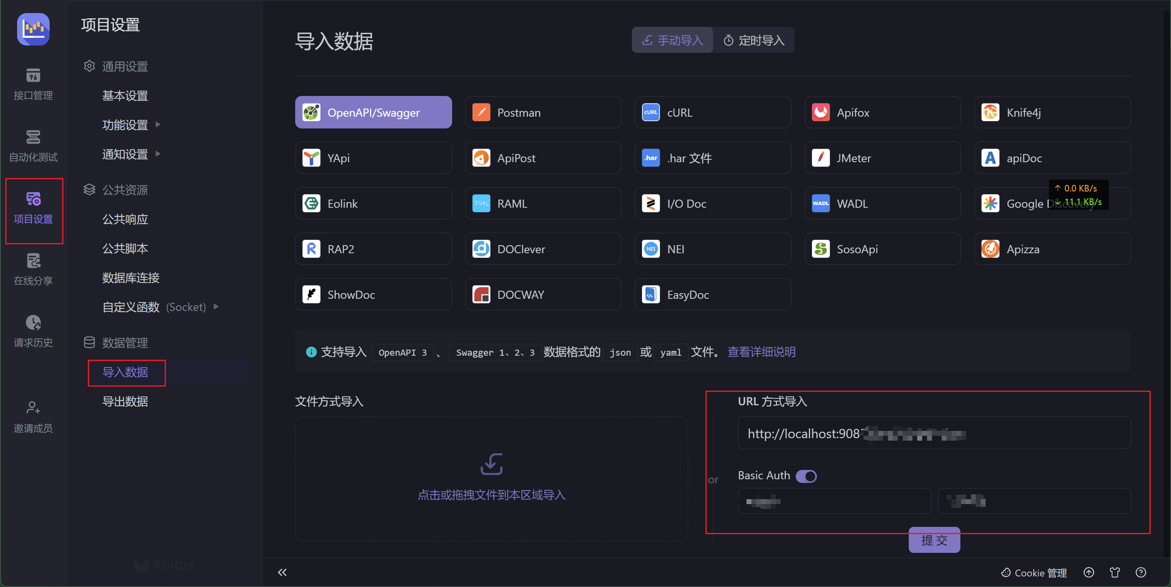
Task: Click the shirt theme icon in footer
Action: 1114,572
